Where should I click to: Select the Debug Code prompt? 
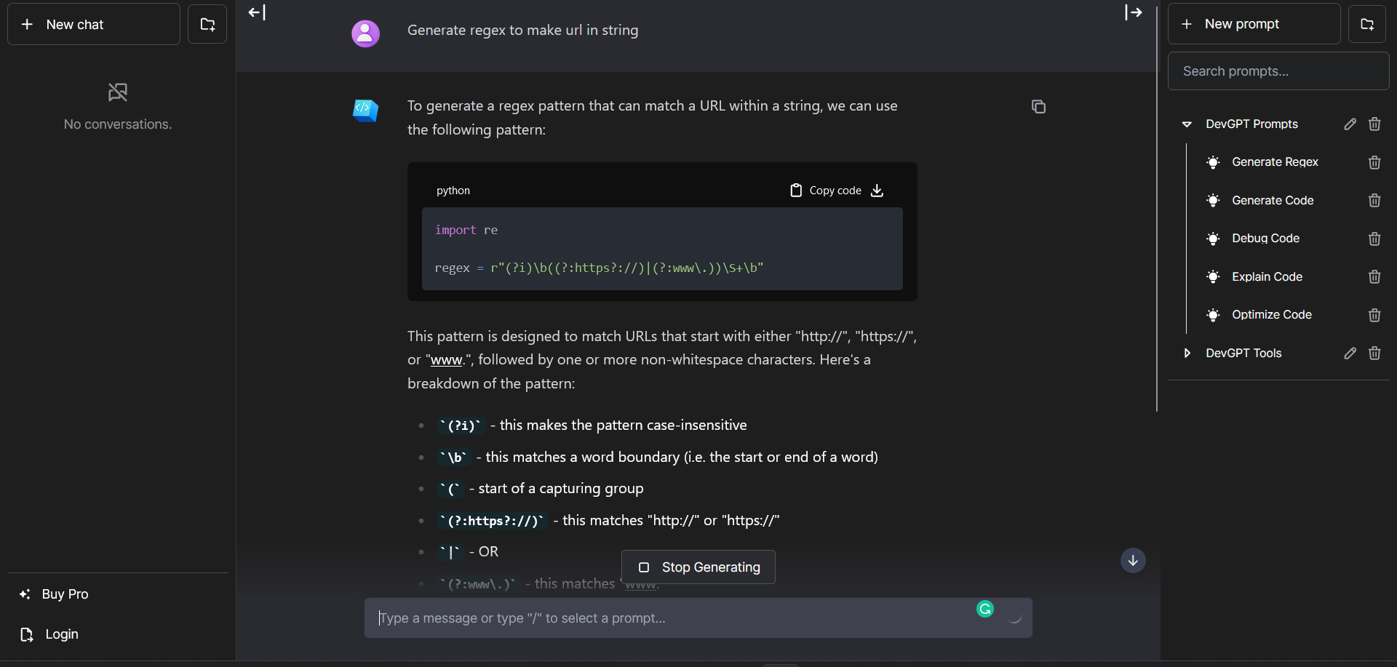coord(1265,239)
